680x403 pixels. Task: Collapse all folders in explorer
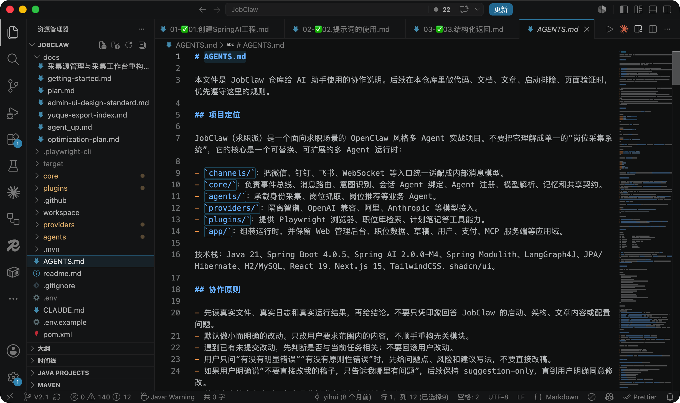142,45
